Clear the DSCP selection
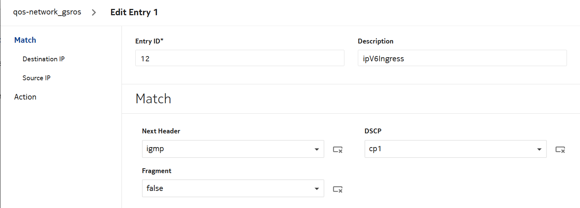The height and width of the screenshot is (208, 580). pos(560,149)
